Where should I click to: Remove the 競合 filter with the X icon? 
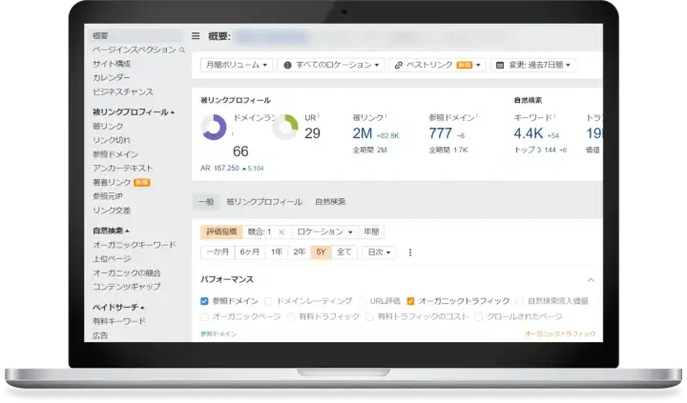pyautogui.click(x=281, y=232)
